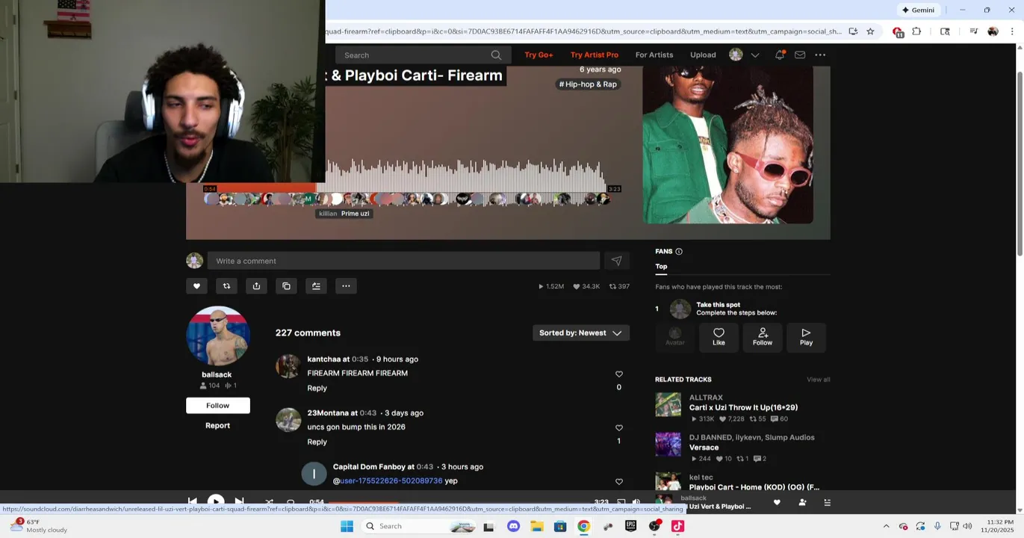Image resolution: width=1024 pixels, height=538 pixels.
Task: Open the Epic Games taskbar icon
Action: pyautogui.click(x=630, y=526)
